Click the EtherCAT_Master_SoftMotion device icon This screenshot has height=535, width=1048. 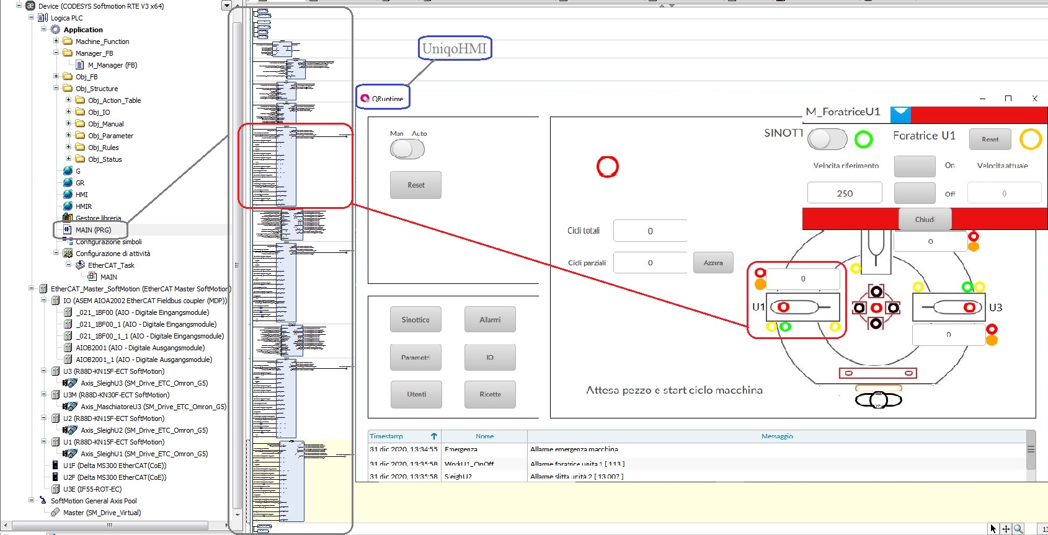(43, 288)
